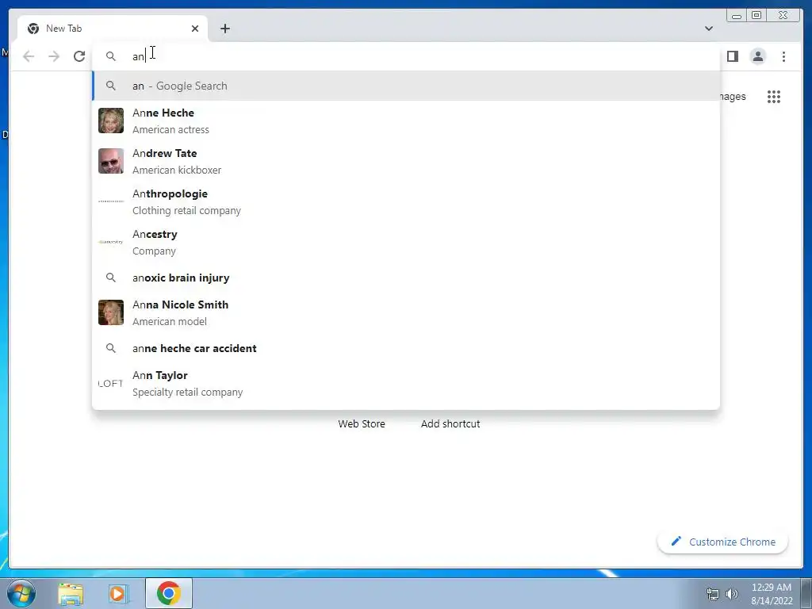812x609 pixels.
Task: Click the browser back arrow
Action: (29, 56)
